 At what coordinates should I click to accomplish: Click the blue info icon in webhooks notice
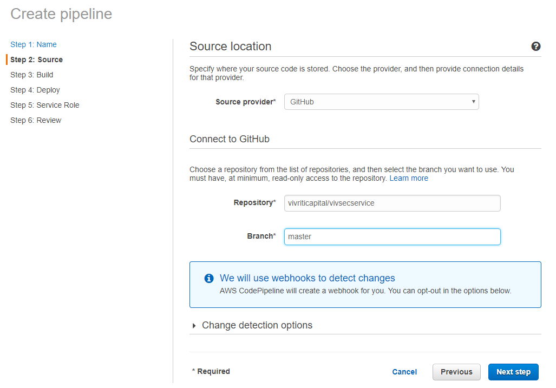pyautogui.click(x=209, y=278)
